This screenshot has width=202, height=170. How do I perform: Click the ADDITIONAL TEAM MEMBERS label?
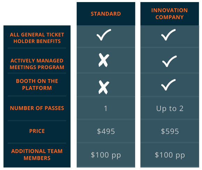coord(37,155)
